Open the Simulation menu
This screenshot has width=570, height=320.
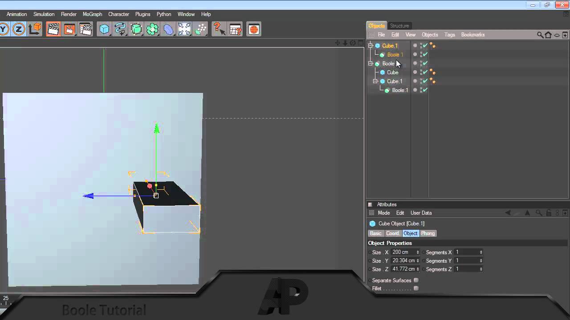pos(44,14)
